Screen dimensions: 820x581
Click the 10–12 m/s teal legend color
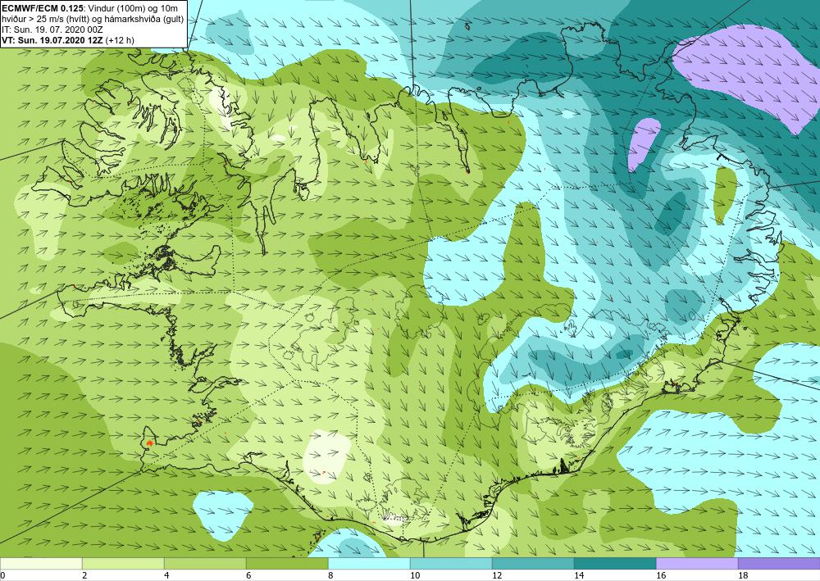[x=451, y=564]
